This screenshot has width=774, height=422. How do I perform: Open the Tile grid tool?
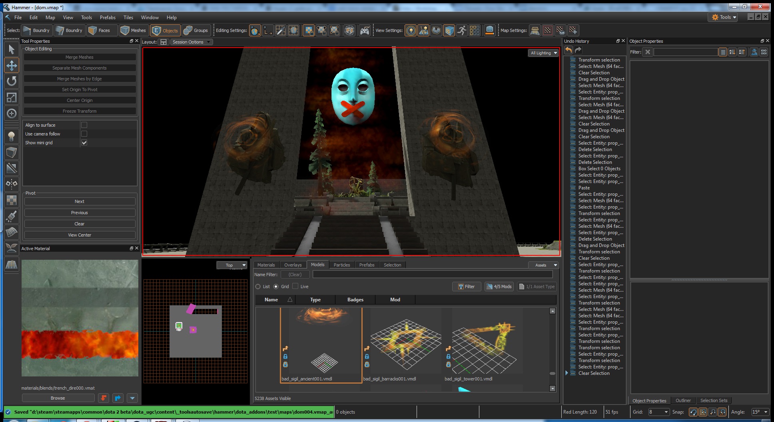[x=12, y=264]
